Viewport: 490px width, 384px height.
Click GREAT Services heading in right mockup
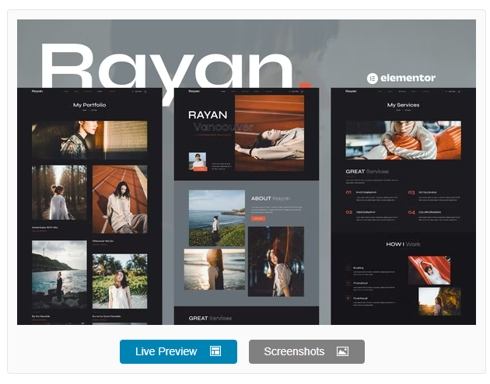pos(367,171)
